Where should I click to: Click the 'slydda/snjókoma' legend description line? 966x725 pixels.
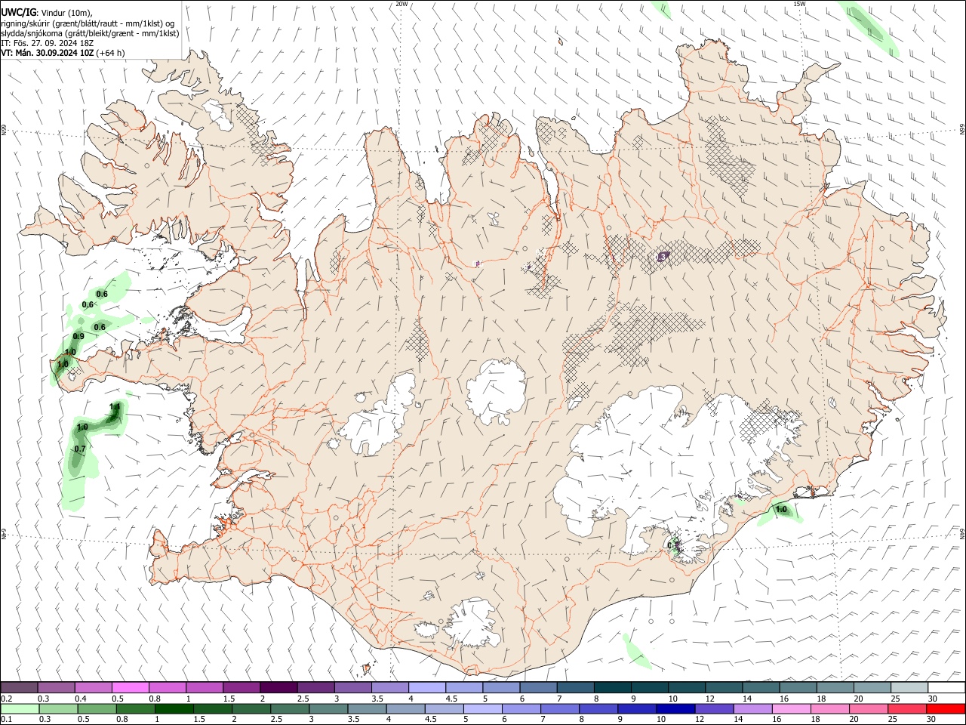(x=90, y=33)
